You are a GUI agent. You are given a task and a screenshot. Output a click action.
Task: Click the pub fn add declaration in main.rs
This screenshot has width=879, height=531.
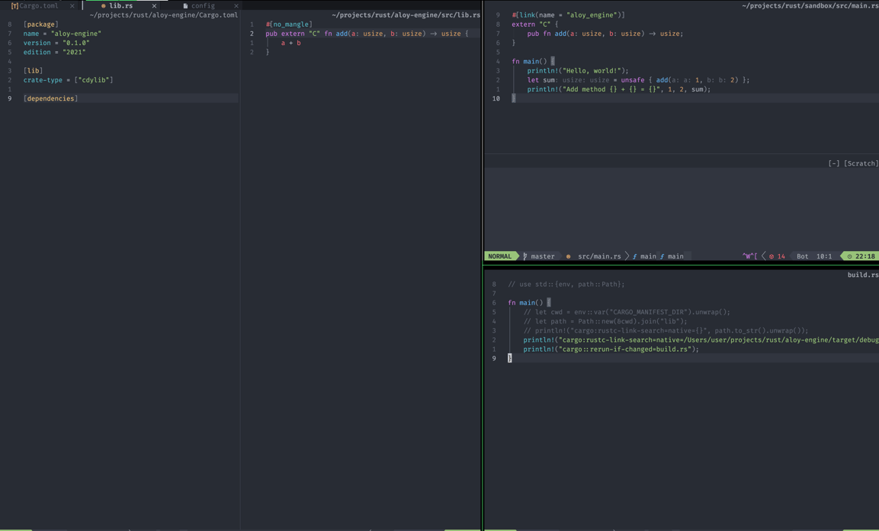[x=605, y=34]
